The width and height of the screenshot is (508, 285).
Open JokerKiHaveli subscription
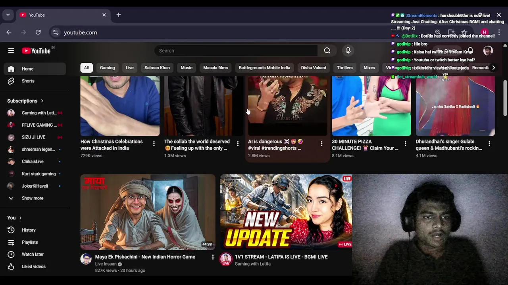[x=35, y=186]
